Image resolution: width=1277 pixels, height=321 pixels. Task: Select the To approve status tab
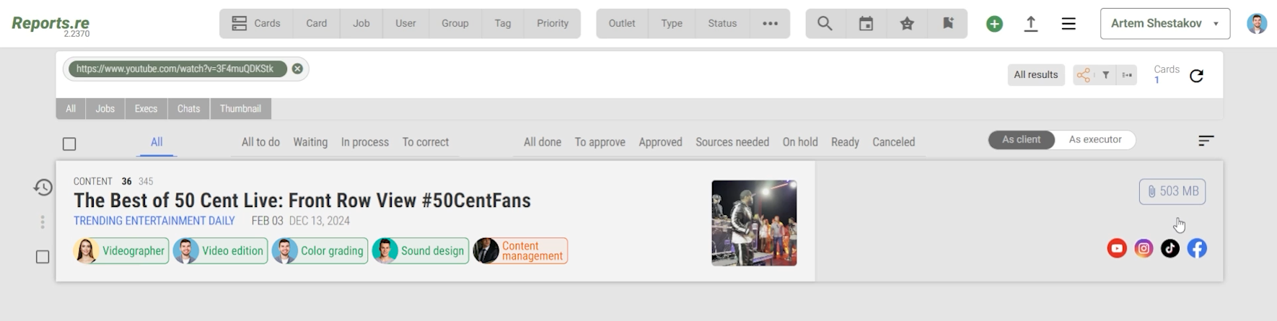click(x=600, y=142)
